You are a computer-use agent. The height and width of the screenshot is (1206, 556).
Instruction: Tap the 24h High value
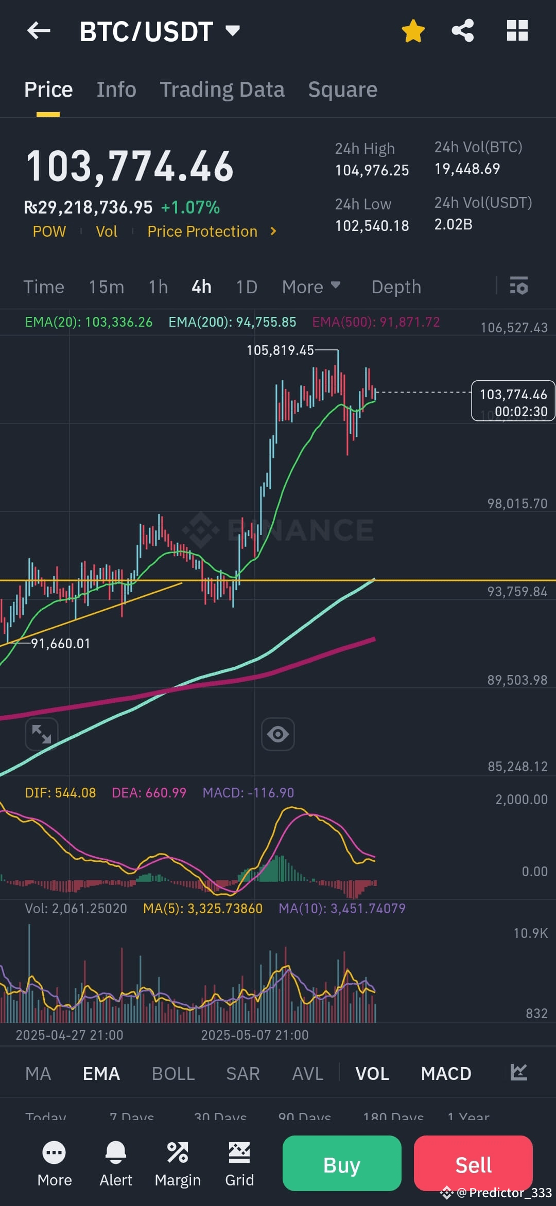tap(372, 170)
